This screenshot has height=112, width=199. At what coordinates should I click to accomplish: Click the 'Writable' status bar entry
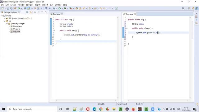coord(101,104)
